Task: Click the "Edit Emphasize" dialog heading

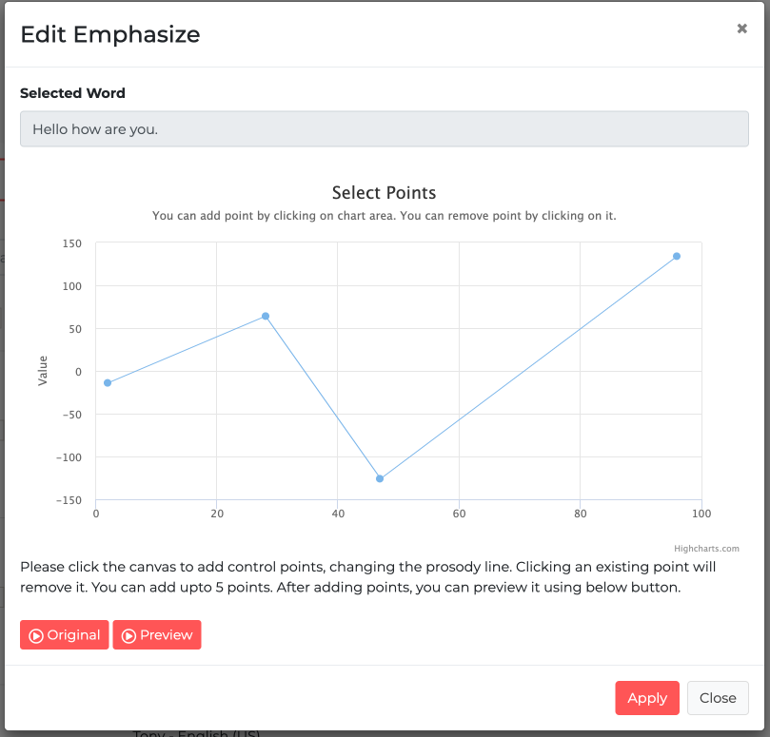Action: (x=110, y=35)
